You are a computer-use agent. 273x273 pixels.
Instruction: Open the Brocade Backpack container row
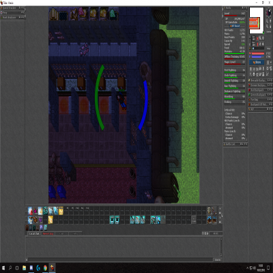coord(260,81)
